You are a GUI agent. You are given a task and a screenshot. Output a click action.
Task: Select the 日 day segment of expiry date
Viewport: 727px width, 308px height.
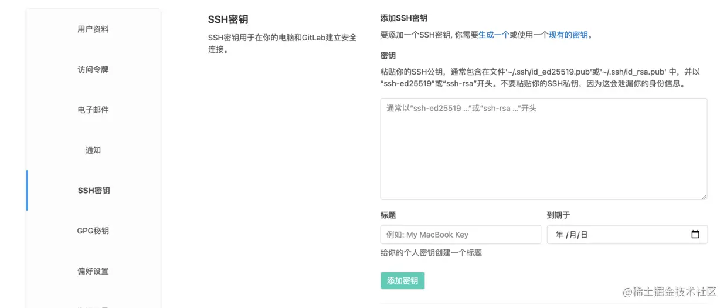click(584, 235)
